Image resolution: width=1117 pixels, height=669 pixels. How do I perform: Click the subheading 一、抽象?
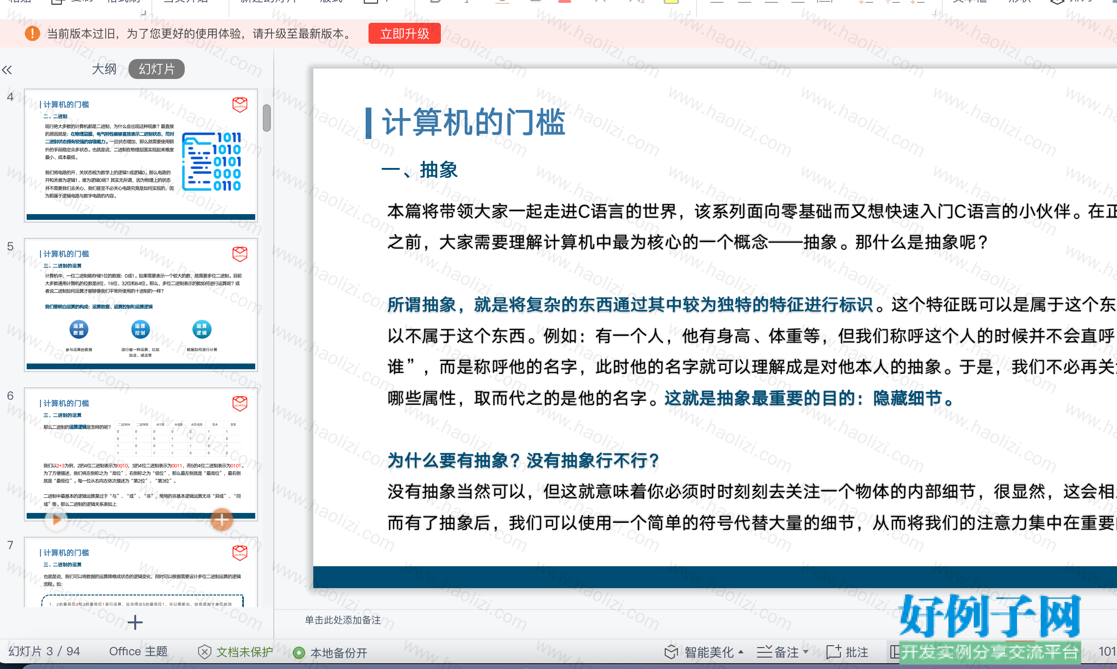click(x=419, y=170)
